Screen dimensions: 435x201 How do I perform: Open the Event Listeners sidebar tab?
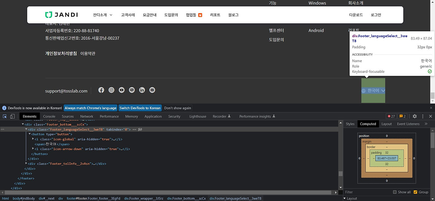tap(408, 124)
